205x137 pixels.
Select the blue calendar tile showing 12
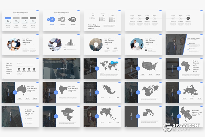[x=8, y=21]
